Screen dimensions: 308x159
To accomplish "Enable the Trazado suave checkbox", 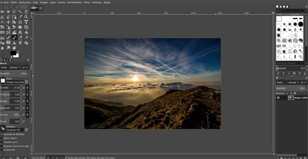I will (1, 142).
